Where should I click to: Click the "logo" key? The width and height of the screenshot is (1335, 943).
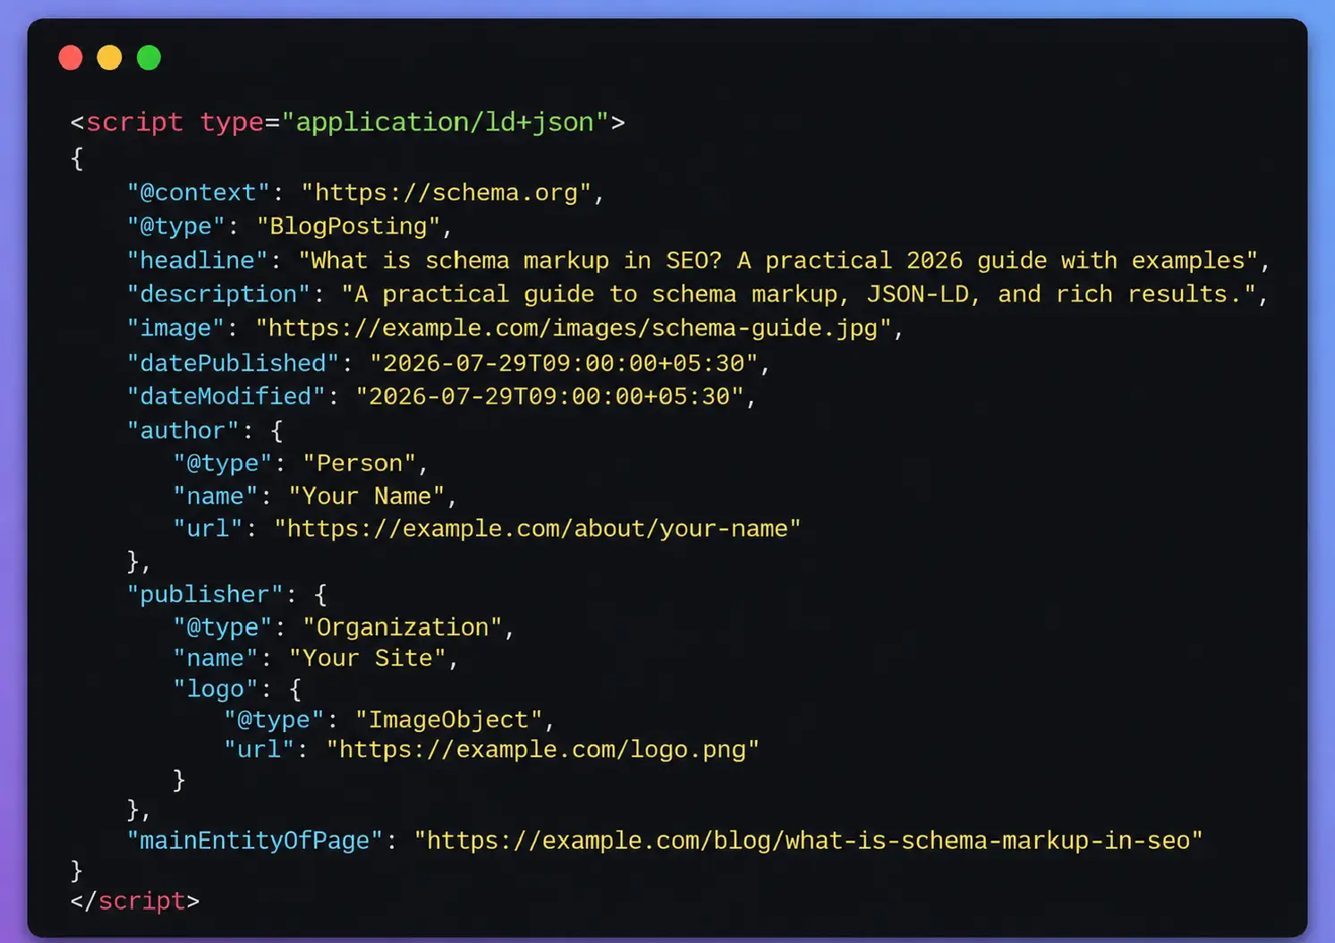point(215,689)
